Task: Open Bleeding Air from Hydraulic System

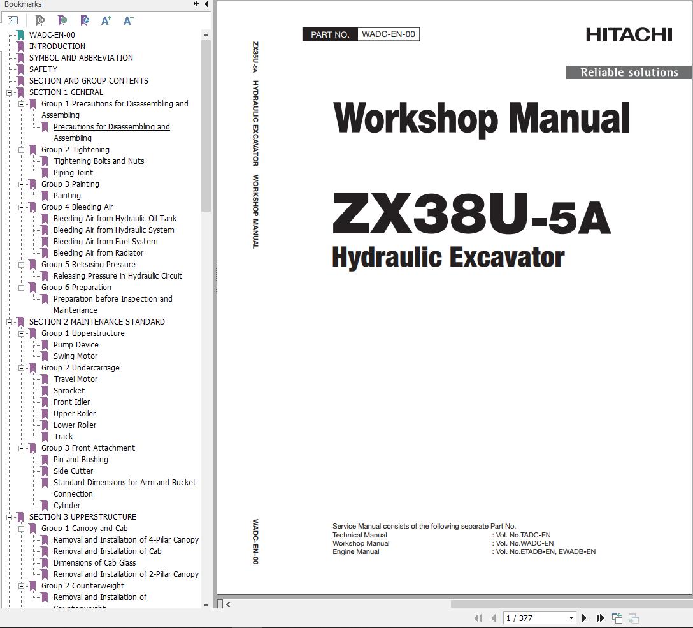Action: pos(113,230)
